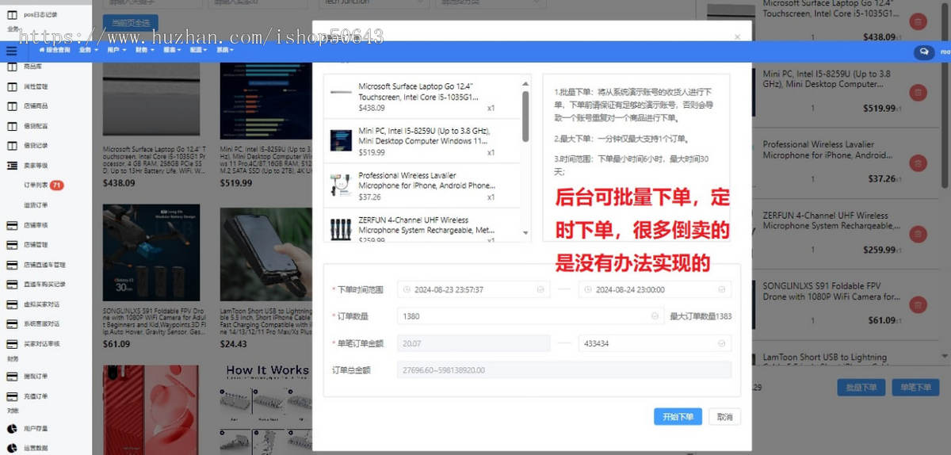Image resolution: width=951 pixels, height=455 pixels.
Task: Click the 开始下单 button
Action: (x=678, y=417)
